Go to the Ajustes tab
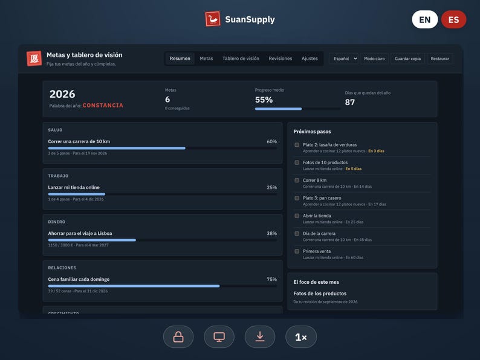480x360 pixels. pos(310,59)
